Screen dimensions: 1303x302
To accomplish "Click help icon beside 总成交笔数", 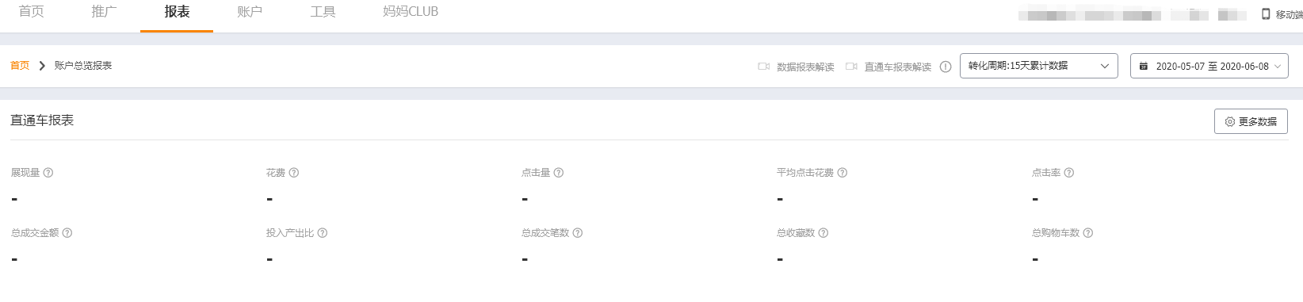I will click(578, 233).
